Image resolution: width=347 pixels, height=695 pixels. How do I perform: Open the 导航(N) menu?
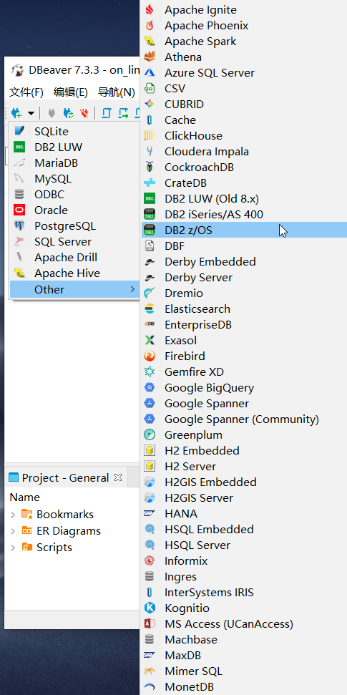point(117,92)
